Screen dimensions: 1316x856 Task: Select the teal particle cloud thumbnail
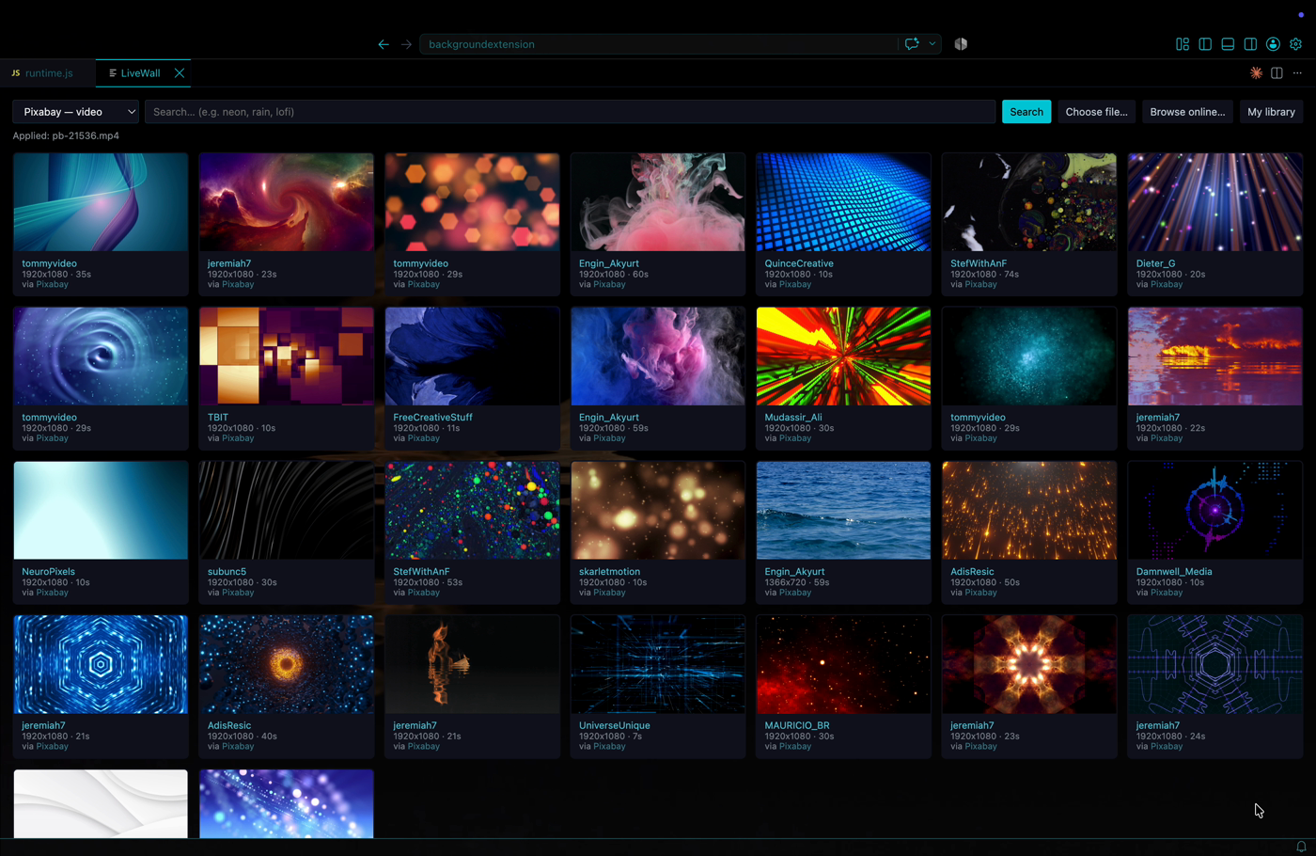[1029, 357]
